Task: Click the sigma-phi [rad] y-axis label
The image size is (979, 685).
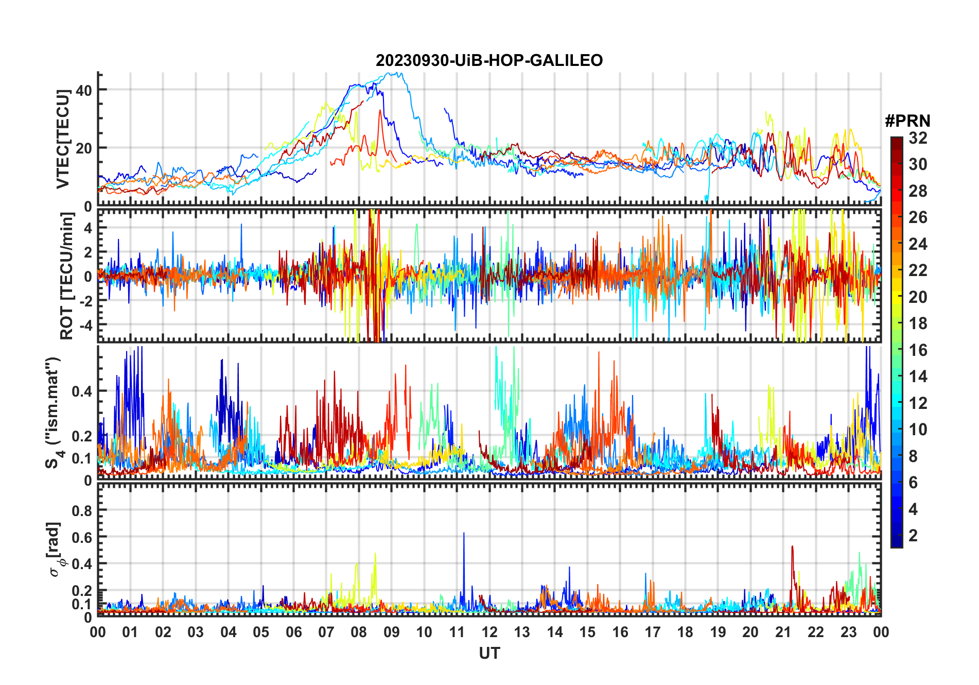Action: (55, 550)
